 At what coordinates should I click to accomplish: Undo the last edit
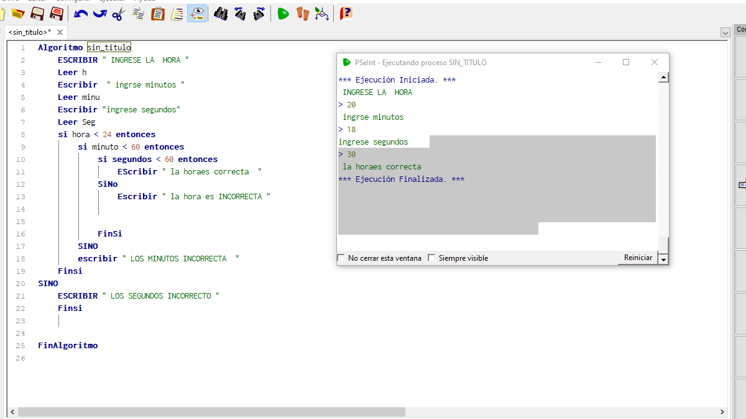pos(80,13)
